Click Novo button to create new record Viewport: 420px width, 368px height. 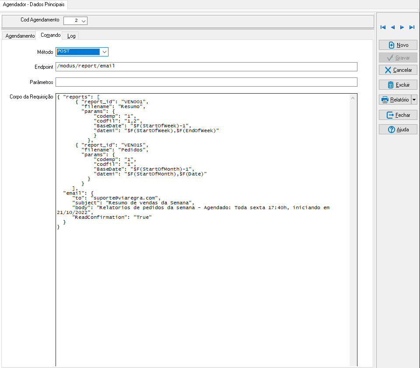[398, 45]
